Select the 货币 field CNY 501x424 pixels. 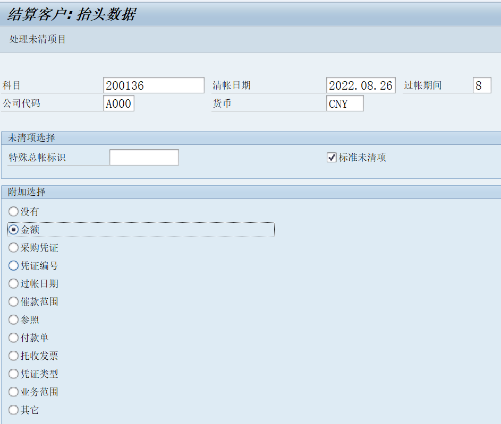point(345,103)
